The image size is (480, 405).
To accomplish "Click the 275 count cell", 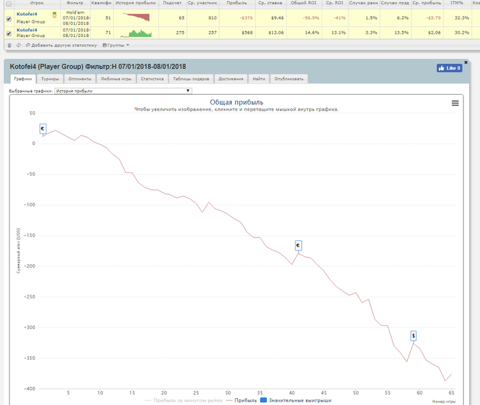I will 180,32.
